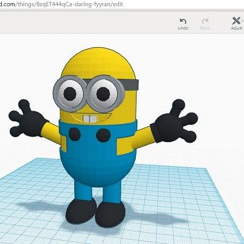Select the minion's left goggle eye

[70, 94]
